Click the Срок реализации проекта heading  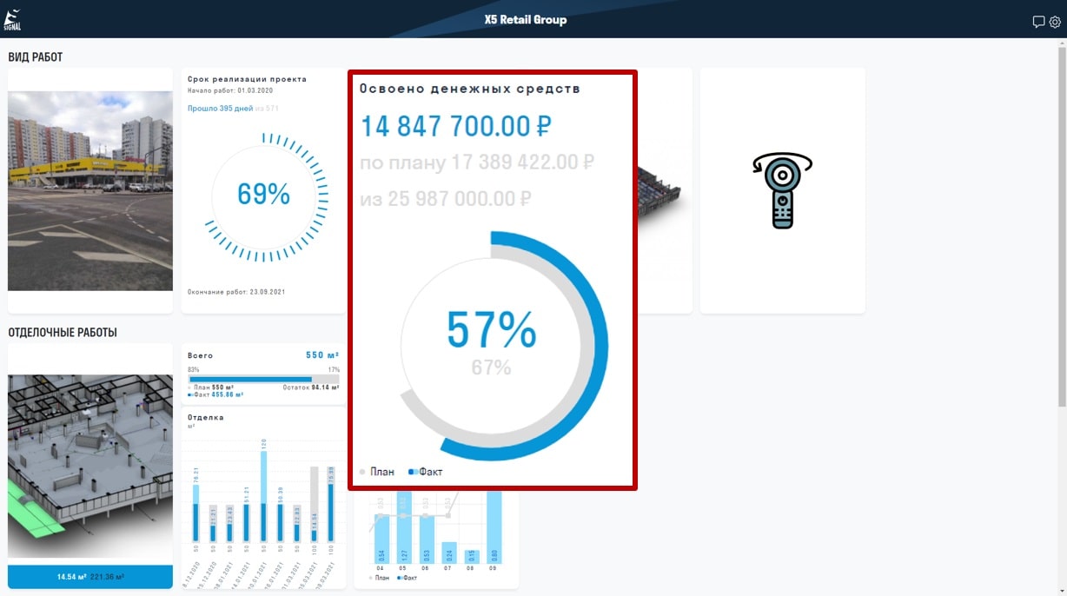247,79
